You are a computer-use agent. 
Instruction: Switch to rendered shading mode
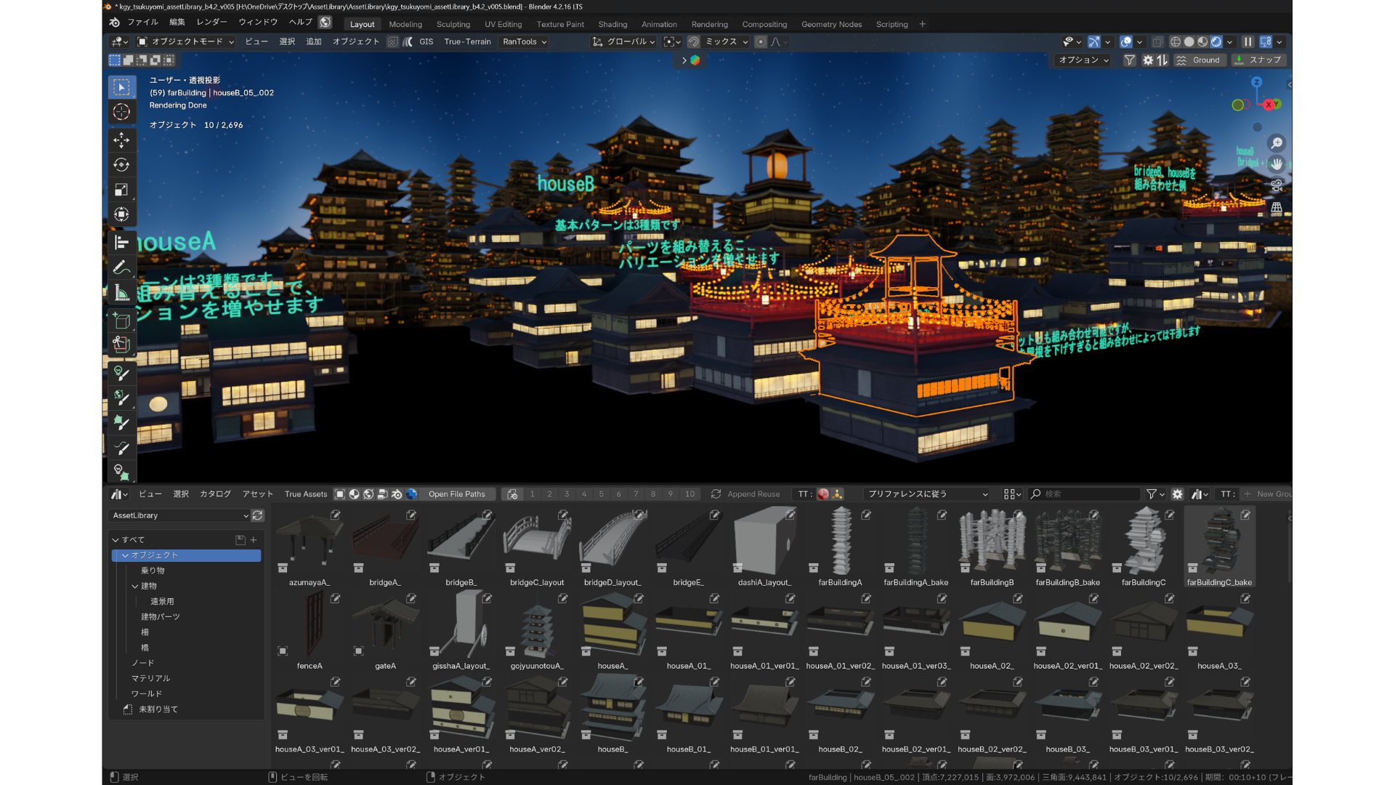1216,42
